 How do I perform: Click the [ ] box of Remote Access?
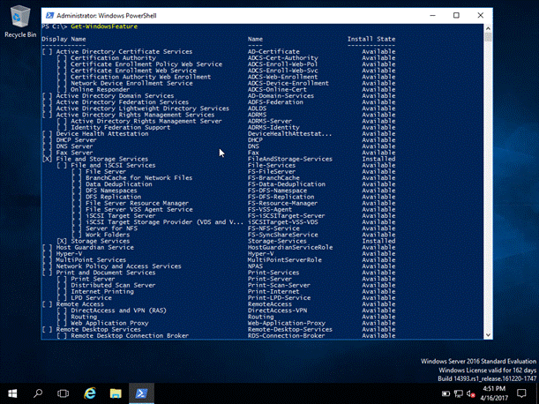coord(48,304)
